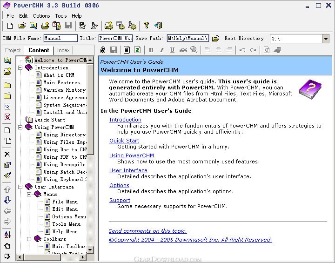Open the Root Directory dropdown

(326, 39)
